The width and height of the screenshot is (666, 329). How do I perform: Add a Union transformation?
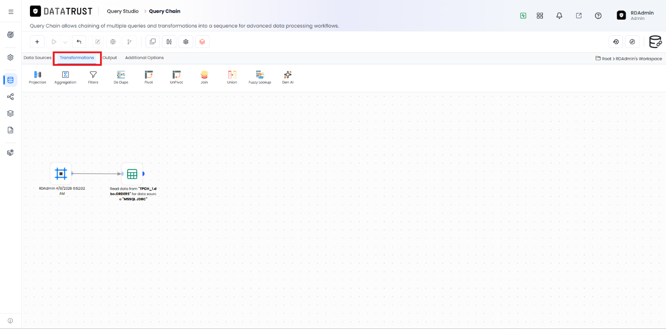232,77
